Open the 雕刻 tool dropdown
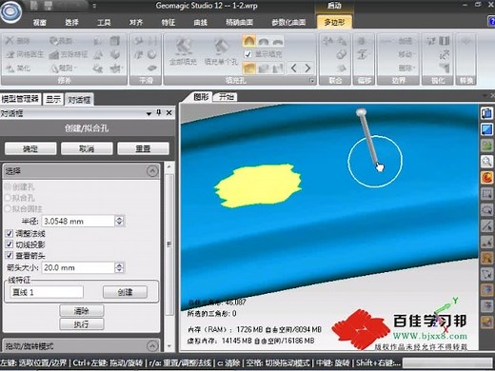The height and width of the screenshot is (371, 495). (74, 68)
